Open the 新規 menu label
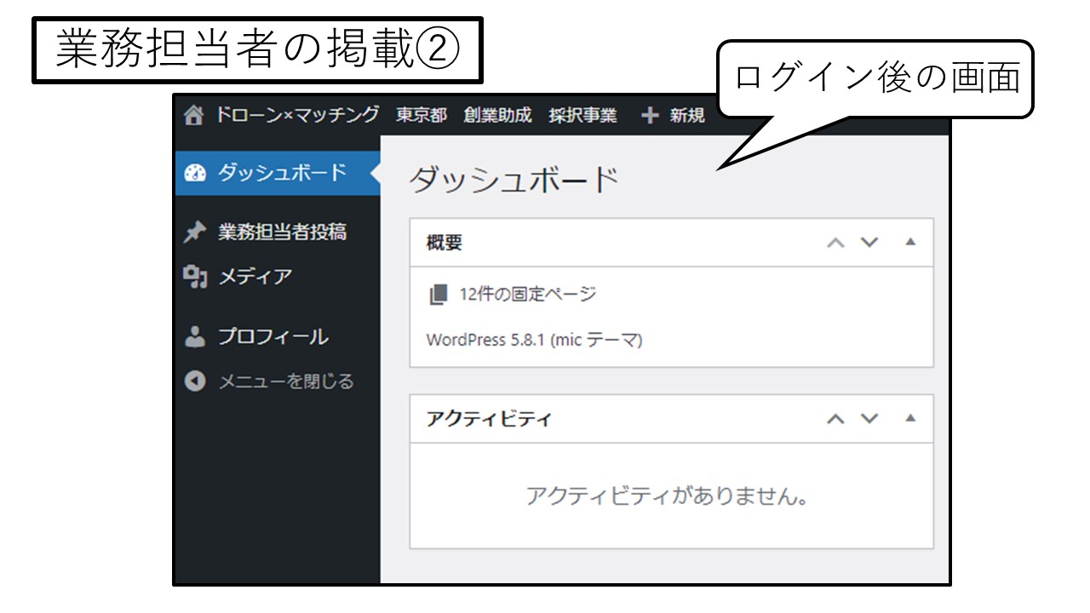 (x=687, y=117)
